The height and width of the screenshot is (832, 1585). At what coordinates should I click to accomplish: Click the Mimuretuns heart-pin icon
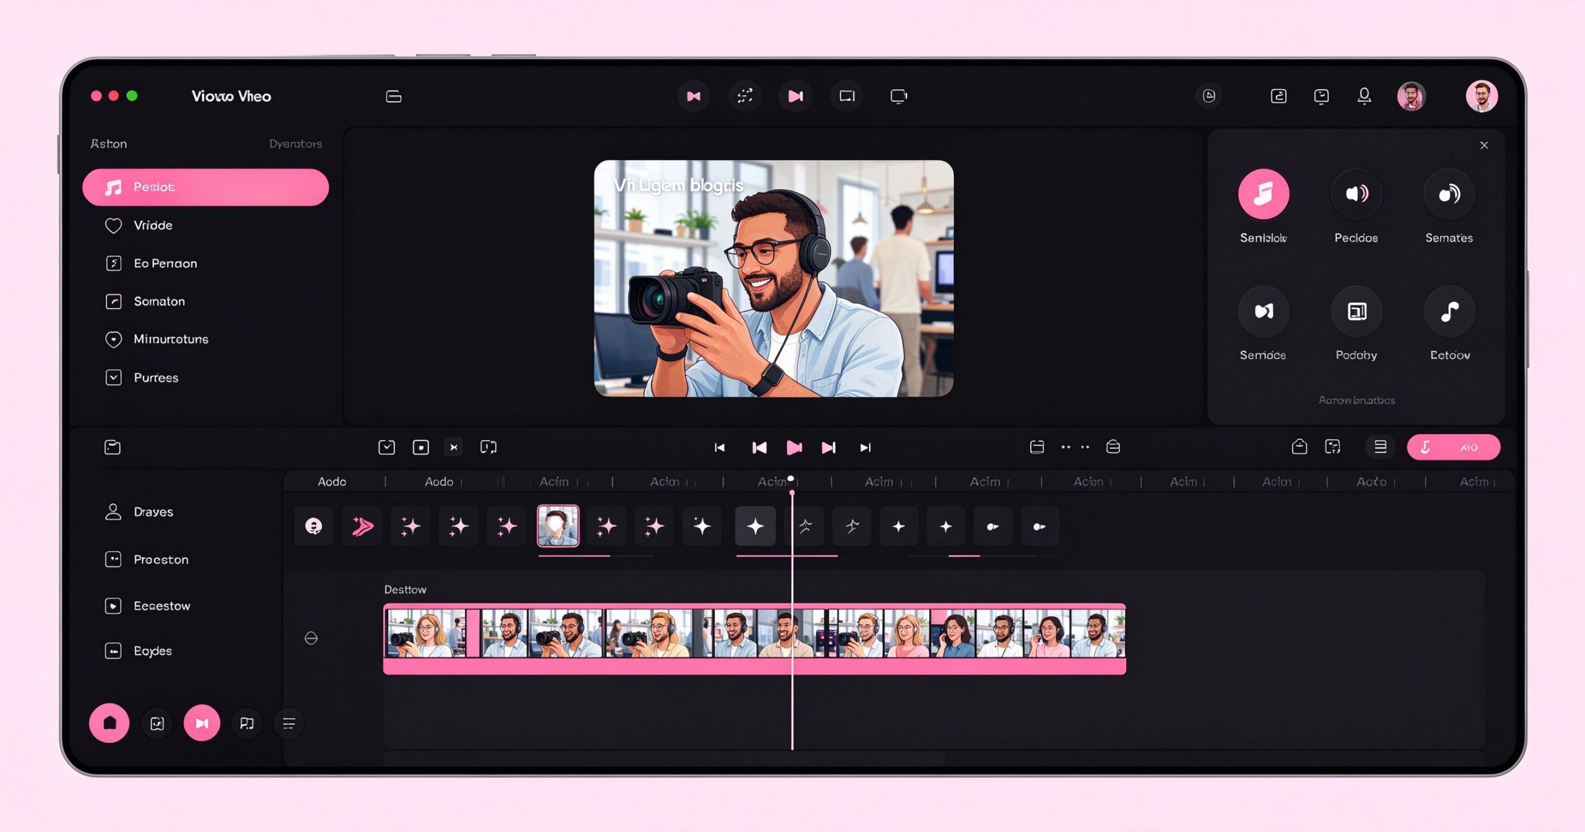pos(113,339)
